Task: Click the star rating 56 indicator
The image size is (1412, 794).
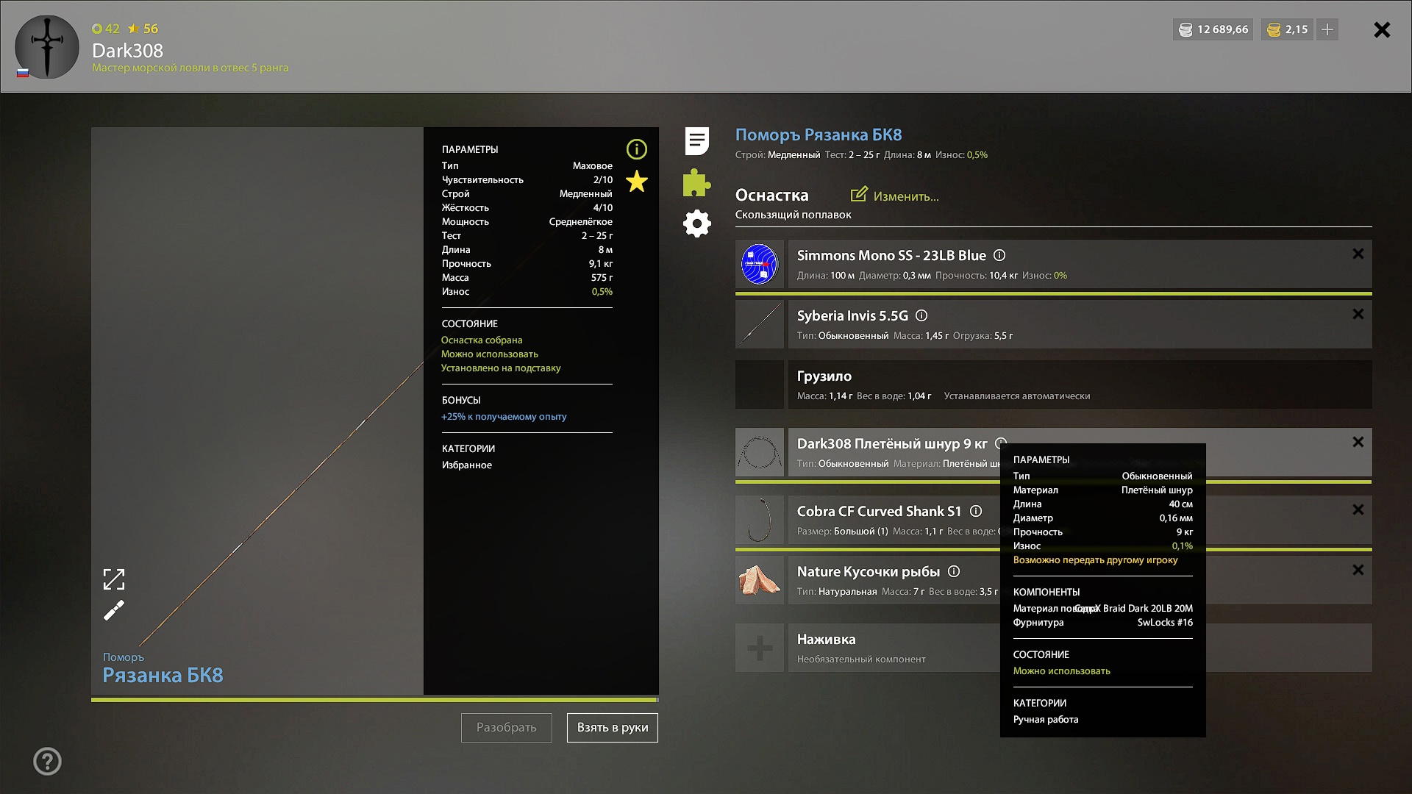Action: tap(143, 29)
